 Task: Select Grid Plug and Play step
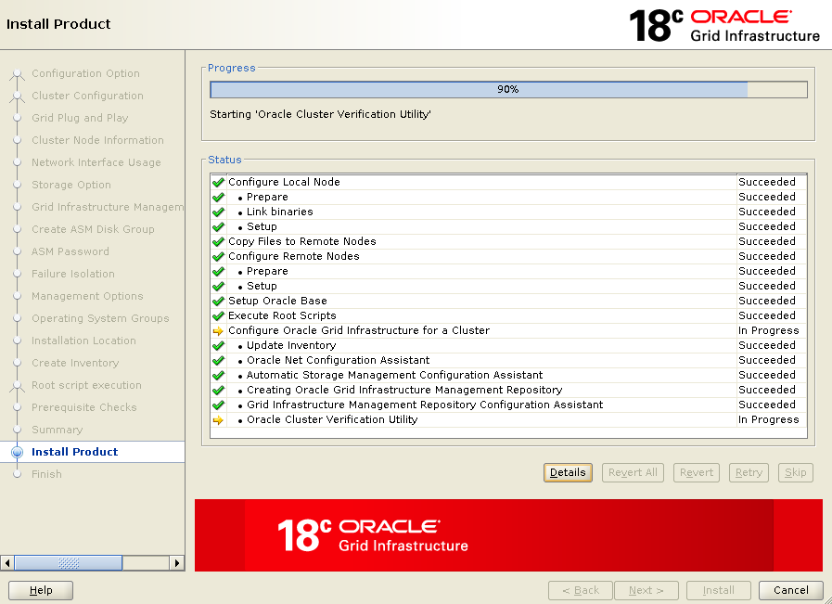(x=80, y=118)
